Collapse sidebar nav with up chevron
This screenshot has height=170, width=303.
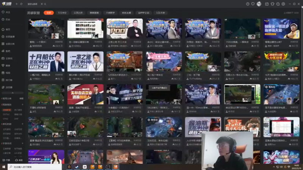(x=12, y=93)
